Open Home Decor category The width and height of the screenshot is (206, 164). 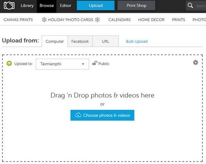tap(151, 20)
